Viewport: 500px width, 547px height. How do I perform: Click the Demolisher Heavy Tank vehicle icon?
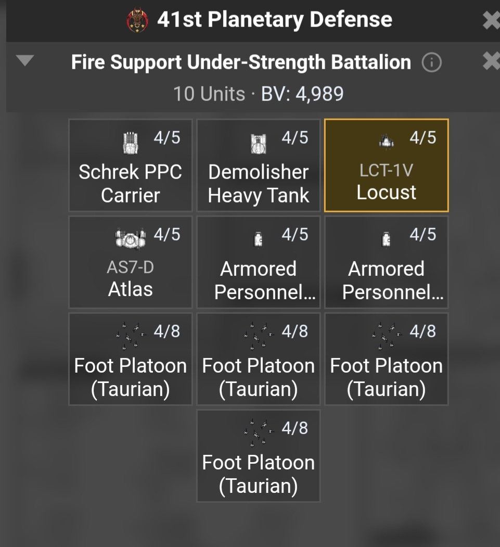tap(259, 144)
